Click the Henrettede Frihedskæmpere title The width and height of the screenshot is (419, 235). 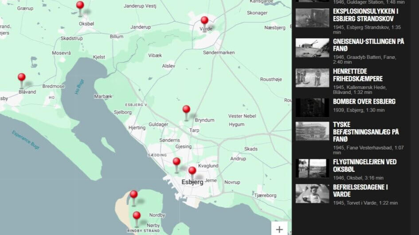pos(358,75)
